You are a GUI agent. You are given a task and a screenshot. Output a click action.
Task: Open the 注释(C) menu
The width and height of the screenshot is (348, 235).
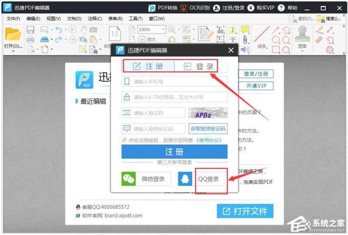tap(95, 19)
